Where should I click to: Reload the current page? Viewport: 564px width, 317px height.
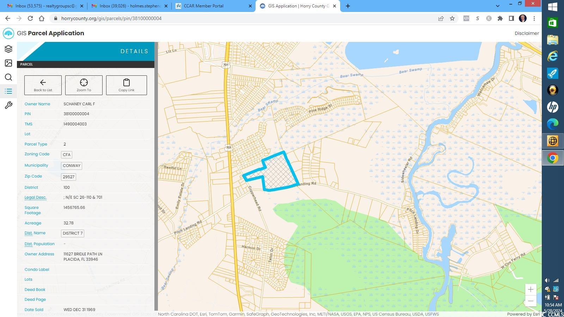(x=30, y=18)
